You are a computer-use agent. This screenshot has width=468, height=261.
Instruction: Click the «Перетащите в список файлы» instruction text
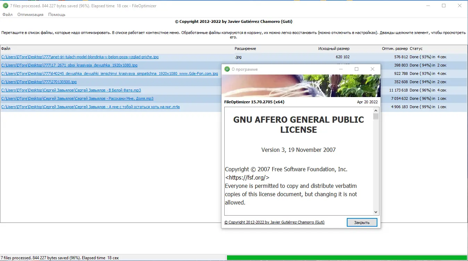click(x=234, y=35)
